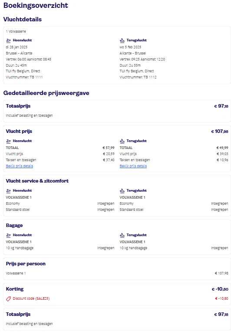Image resolution: width=231 pixels, height=332 pixels.
Task: Click the Prijs per persoon heading
Action: pos(26,264)
